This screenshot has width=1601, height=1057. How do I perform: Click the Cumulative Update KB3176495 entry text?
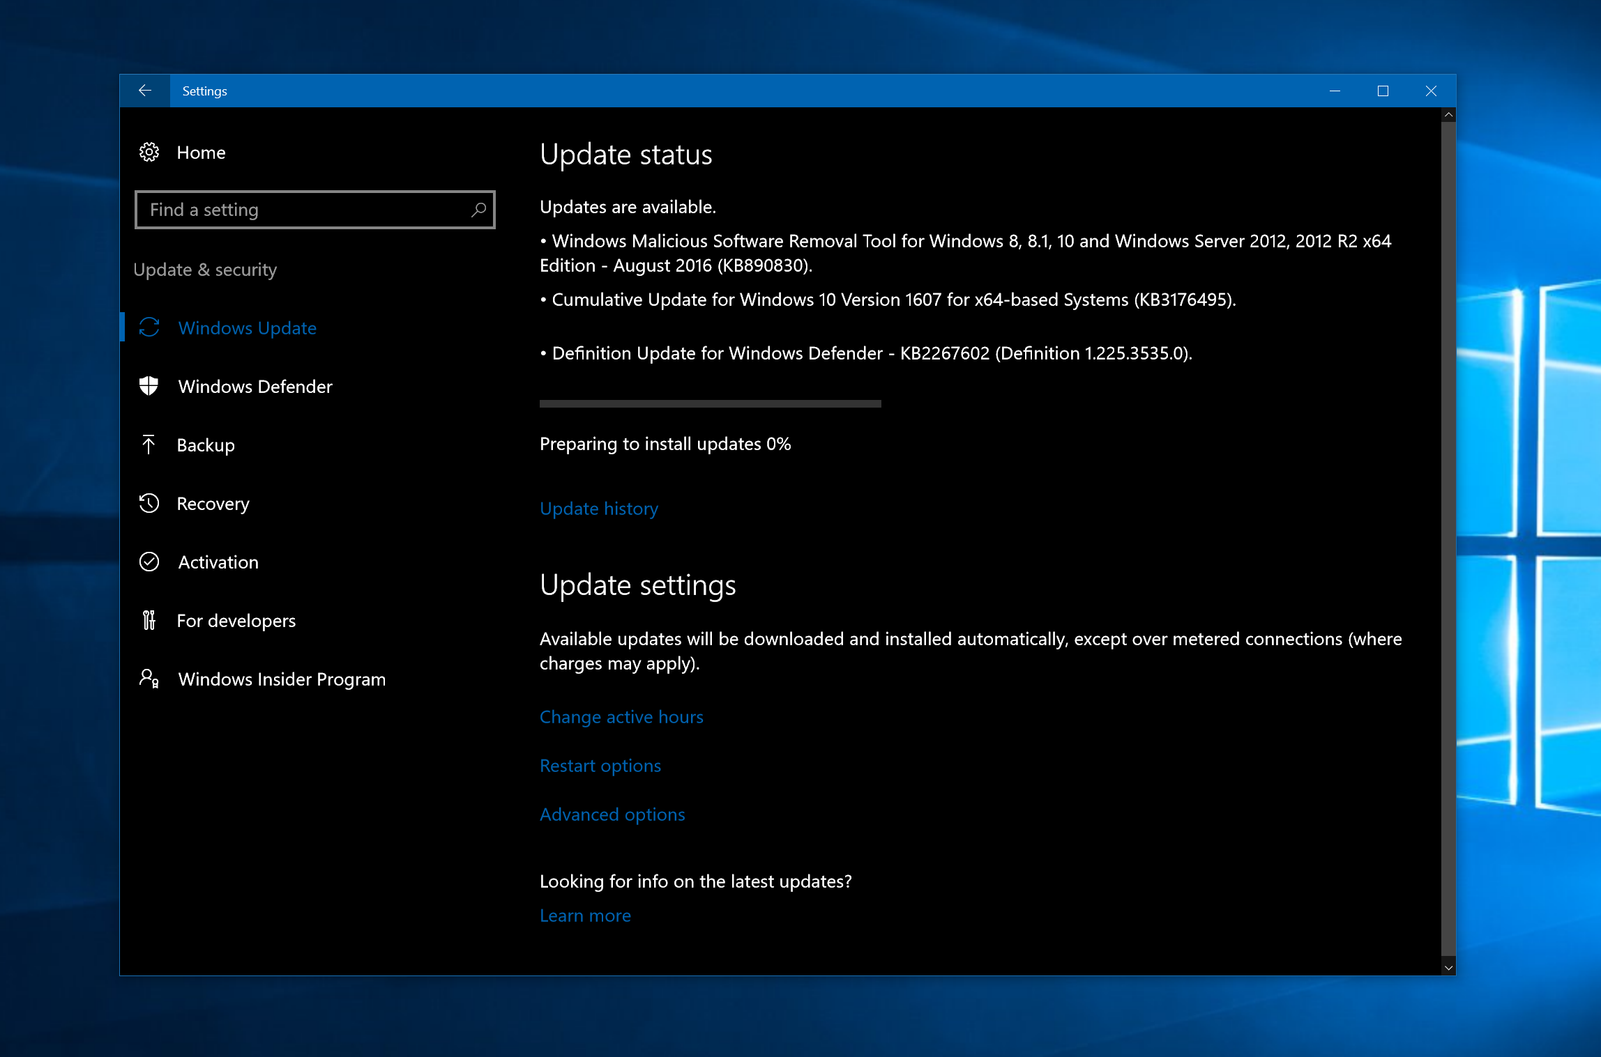pos(888,300)
